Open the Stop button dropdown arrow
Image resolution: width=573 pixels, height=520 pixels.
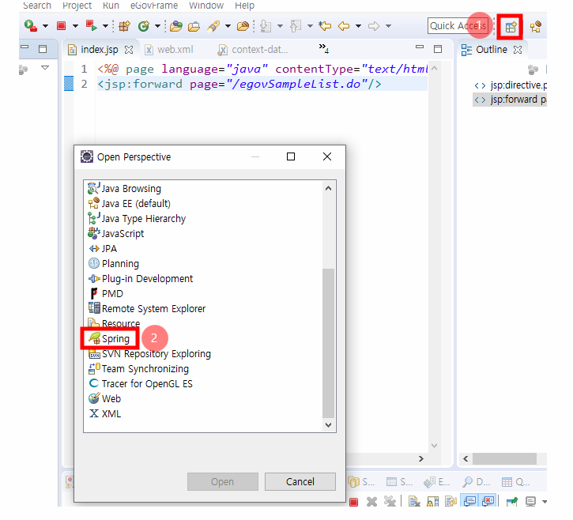click(75, 26)
